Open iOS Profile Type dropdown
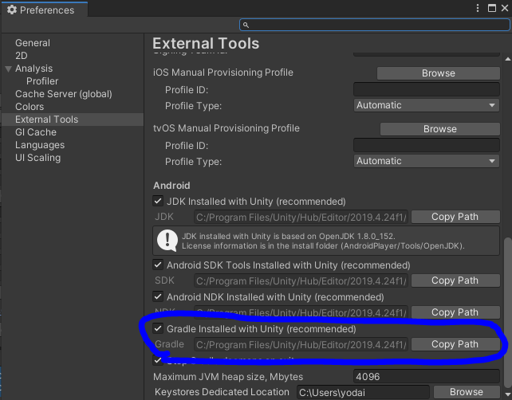The image size is (512, 400). pyautogui.click(x=427, y=105)
